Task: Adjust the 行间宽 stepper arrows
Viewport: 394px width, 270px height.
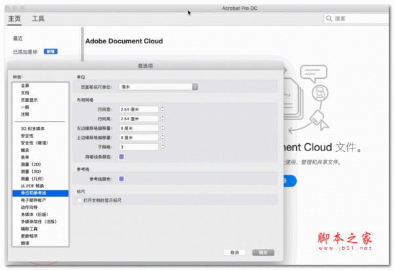Action: (x=163, y=109)
